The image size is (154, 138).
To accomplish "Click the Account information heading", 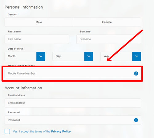I will [x=23, y=88].
